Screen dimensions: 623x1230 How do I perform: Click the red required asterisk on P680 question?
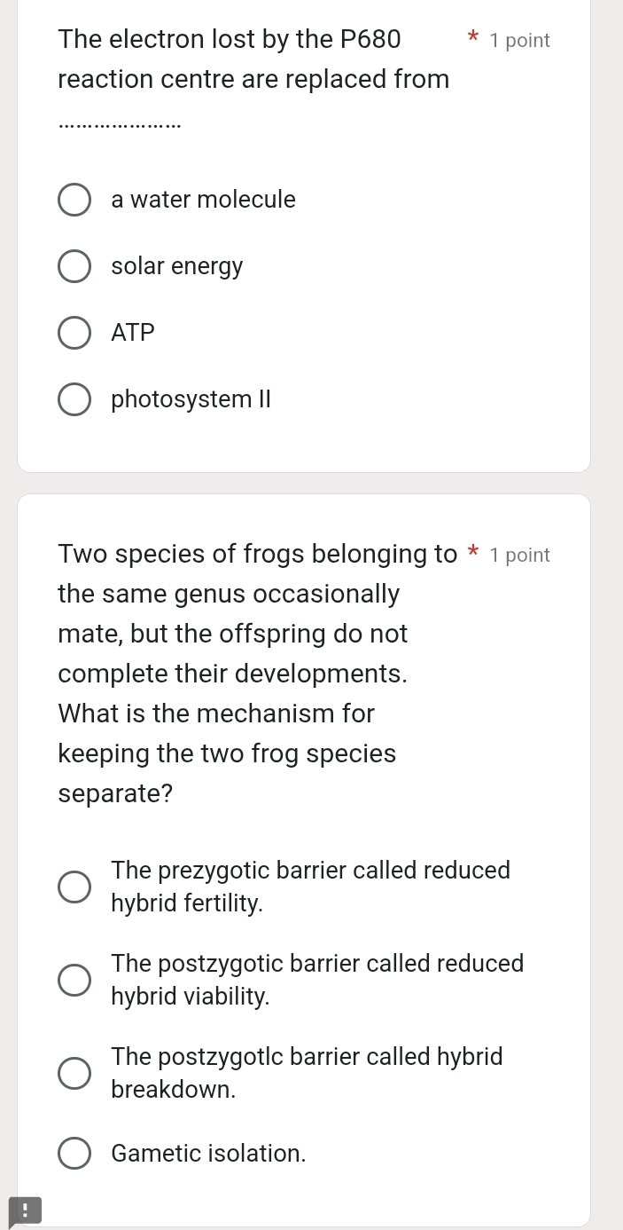[472, 39]
